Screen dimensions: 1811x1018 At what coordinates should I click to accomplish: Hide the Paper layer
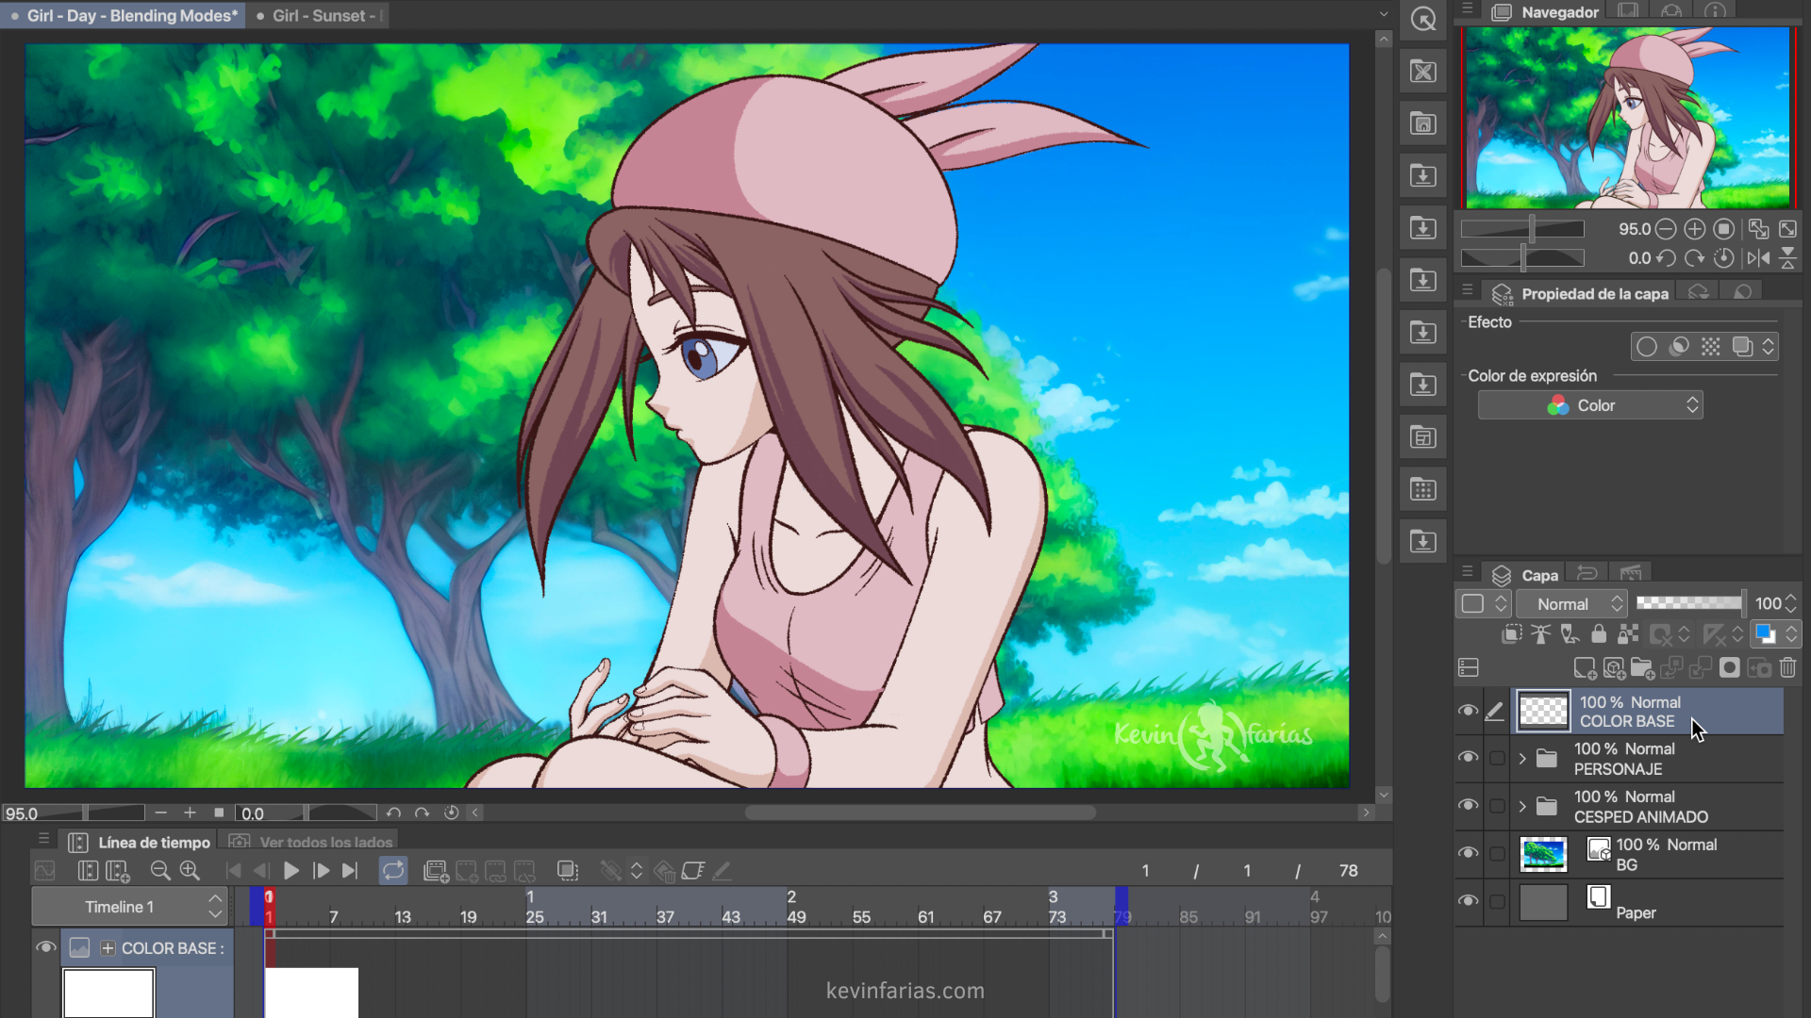tap(1468, 902)
